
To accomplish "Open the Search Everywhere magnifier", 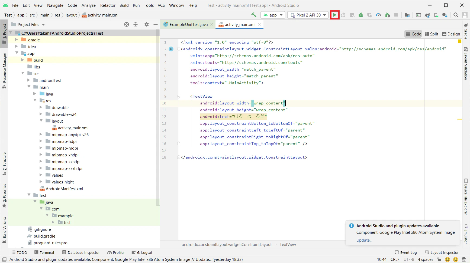I will pyautogui.click(x=456, y=15).
